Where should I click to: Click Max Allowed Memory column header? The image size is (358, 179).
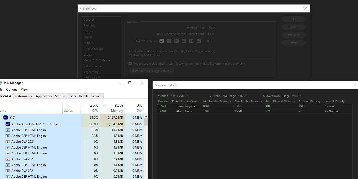point(280,101)
